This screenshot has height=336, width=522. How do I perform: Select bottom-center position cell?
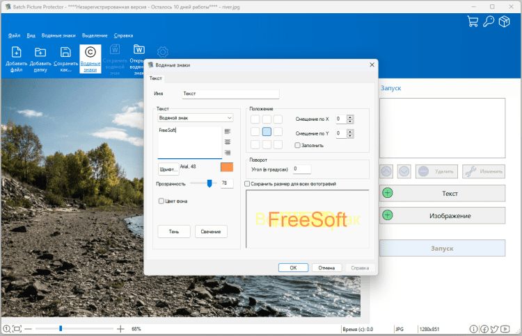[267, 144]
